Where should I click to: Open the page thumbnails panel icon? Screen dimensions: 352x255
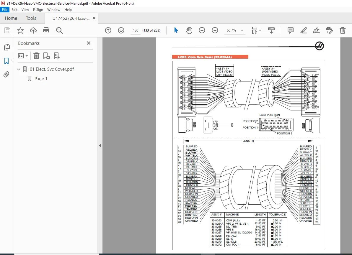point(7,47)
